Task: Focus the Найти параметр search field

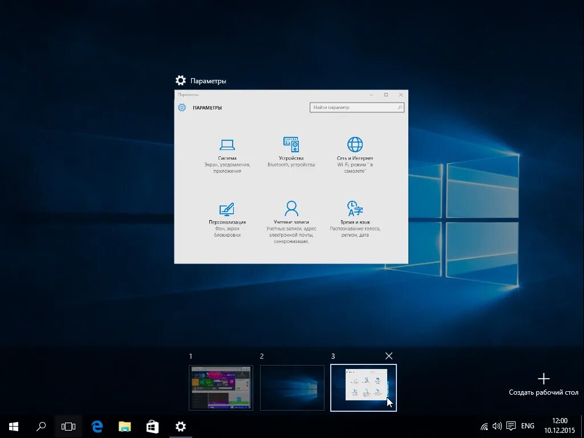Action: (x=357, y=107)
